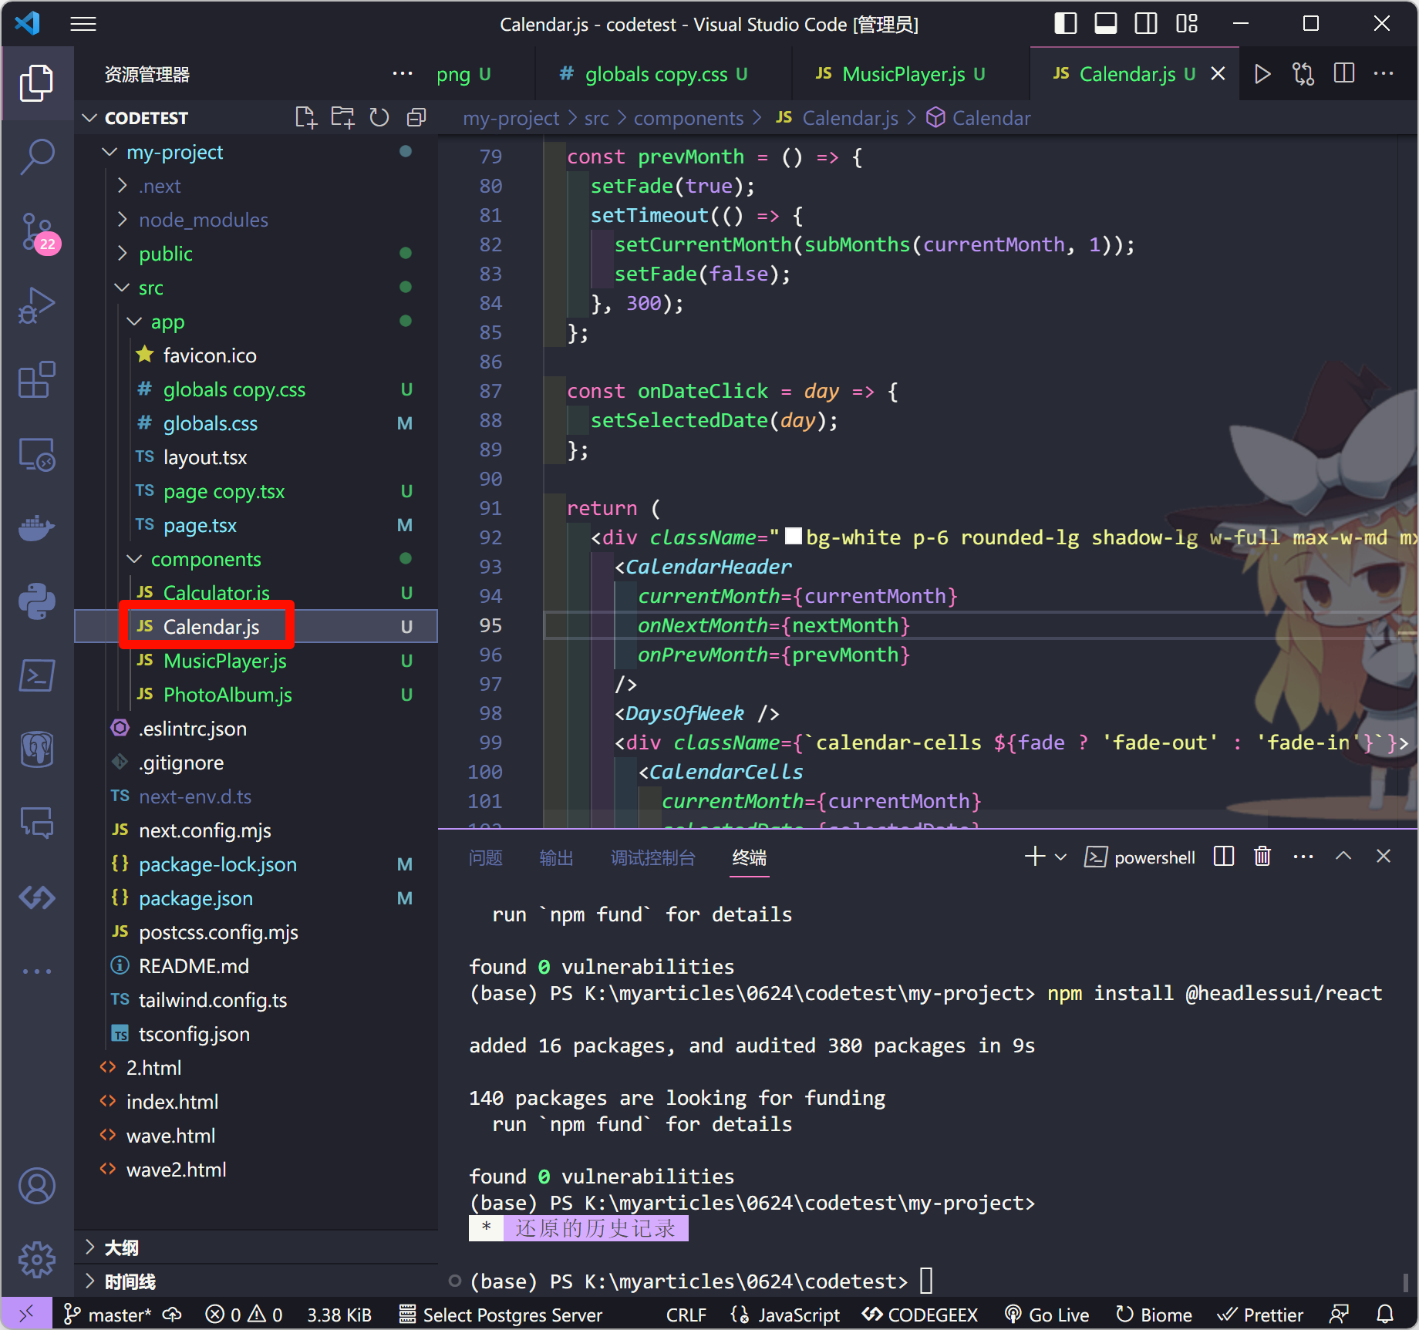Open the Remote Explorer view
This screenshot has width=1419, height=1330.
[36, 455]
